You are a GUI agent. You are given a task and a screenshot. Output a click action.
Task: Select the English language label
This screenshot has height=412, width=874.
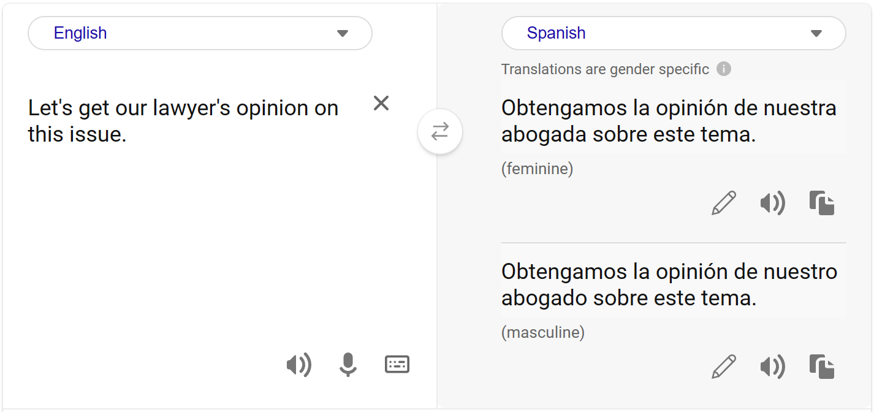click(80, 32)
